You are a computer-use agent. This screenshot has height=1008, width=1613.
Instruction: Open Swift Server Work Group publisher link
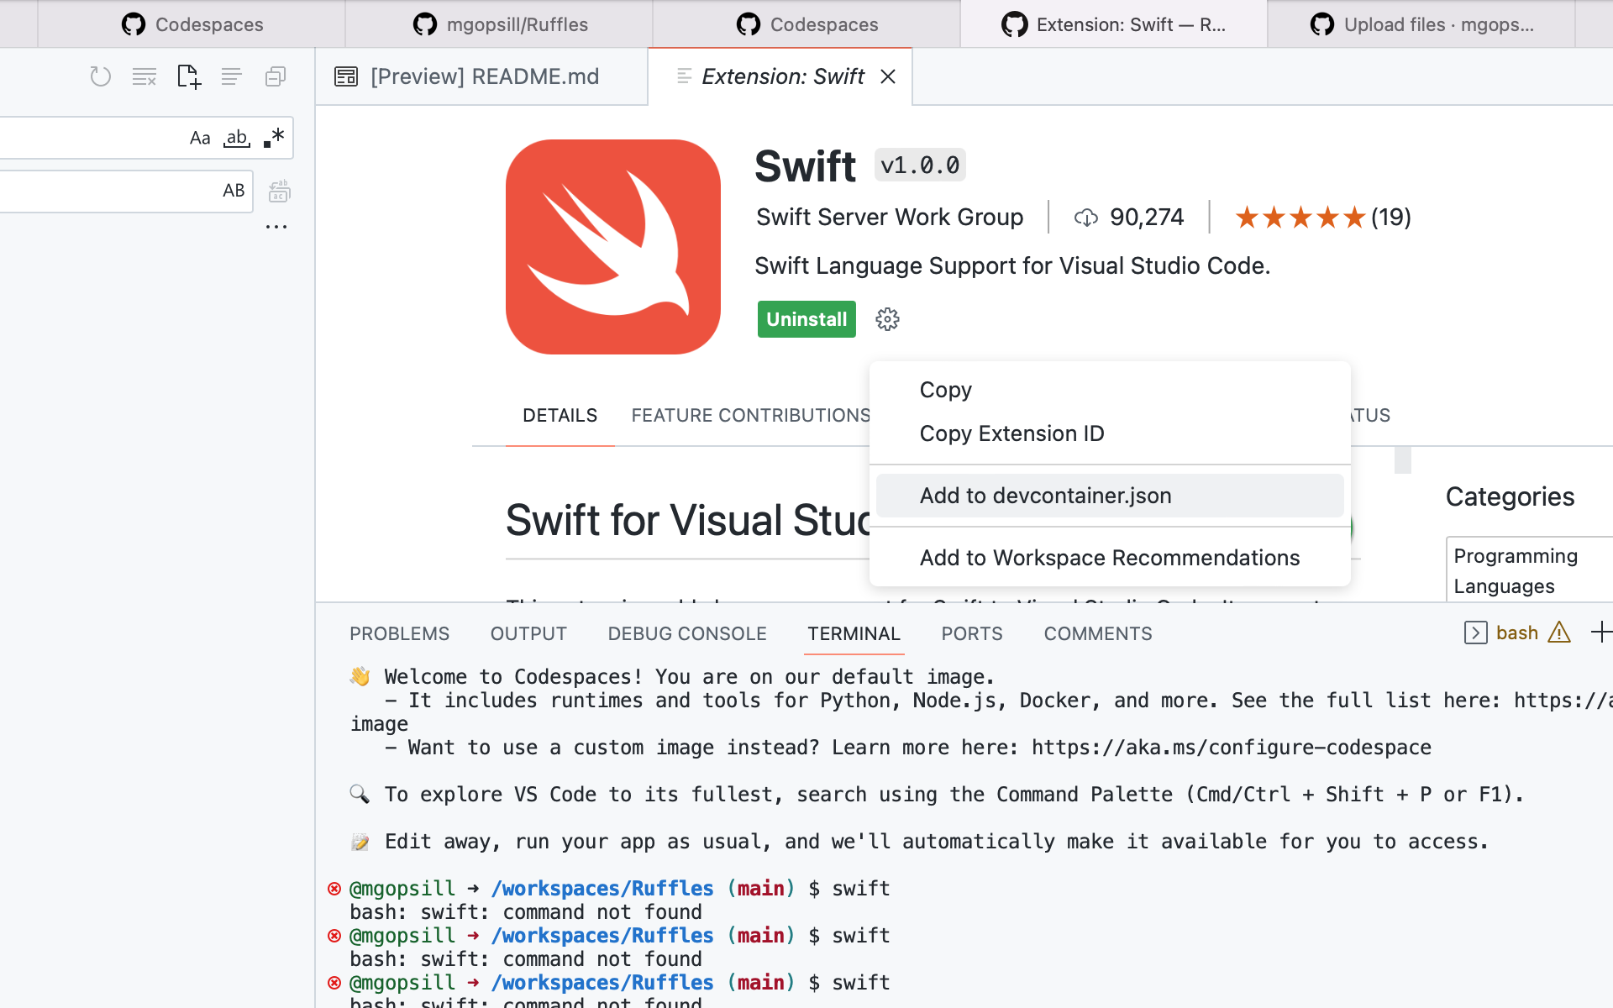[x=890, y=217]
